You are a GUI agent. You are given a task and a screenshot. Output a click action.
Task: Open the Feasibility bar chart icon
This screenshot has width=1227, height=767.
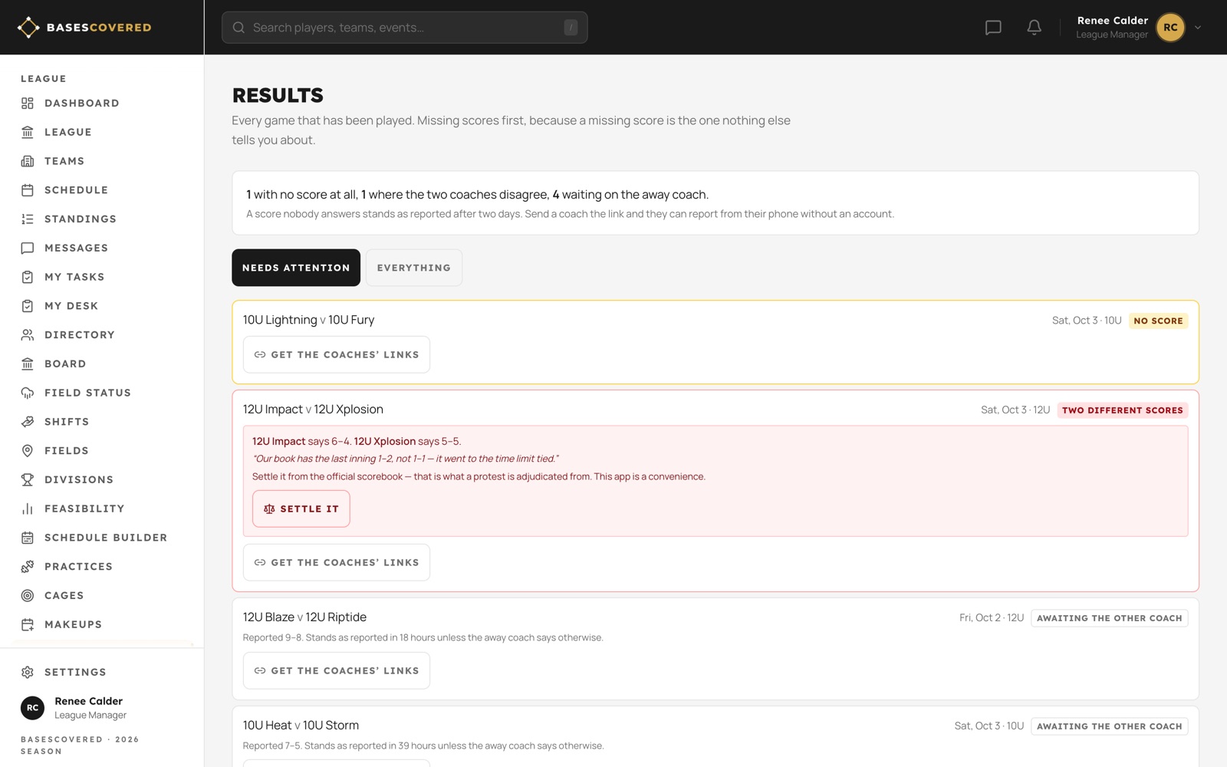point(28,509)
